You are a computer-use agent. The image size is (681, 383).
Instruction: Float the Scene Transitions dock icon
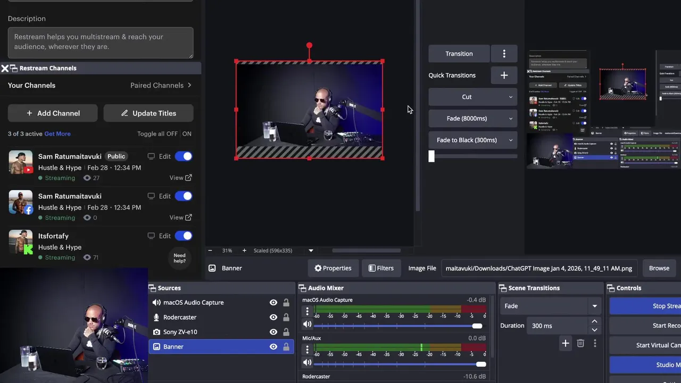click(x=502, y=288)
